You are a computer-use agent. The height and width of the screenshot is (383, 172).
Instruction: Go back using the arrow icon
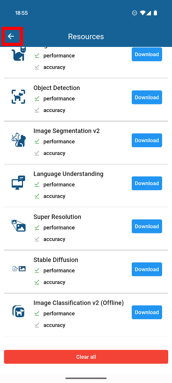pyautogui.click(x=11, y=36)
